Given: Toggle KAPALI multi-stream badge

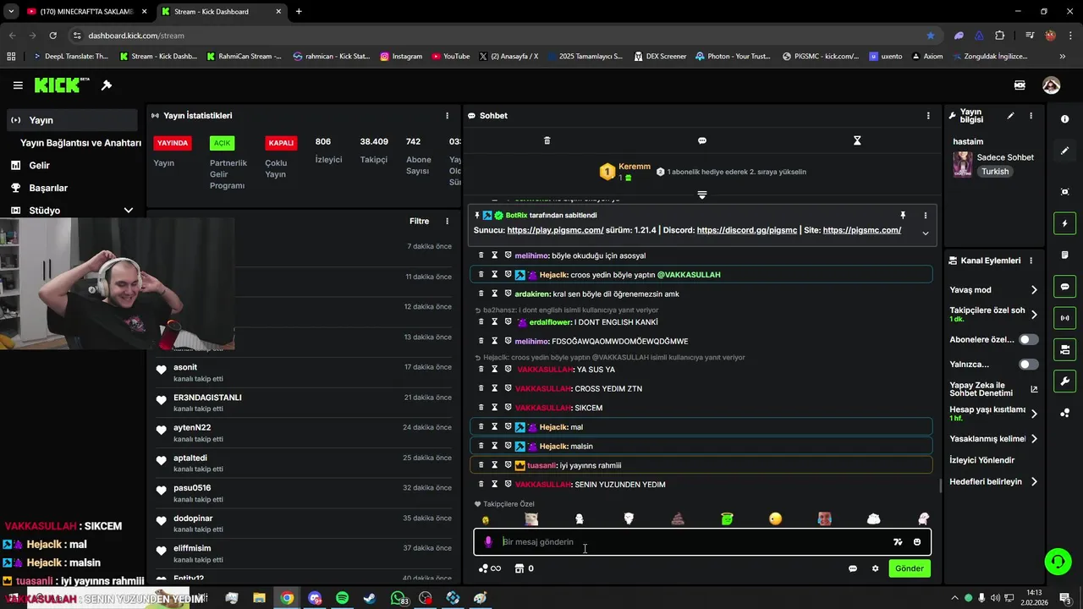Looking at the screenshot, I should pos(281,143).
